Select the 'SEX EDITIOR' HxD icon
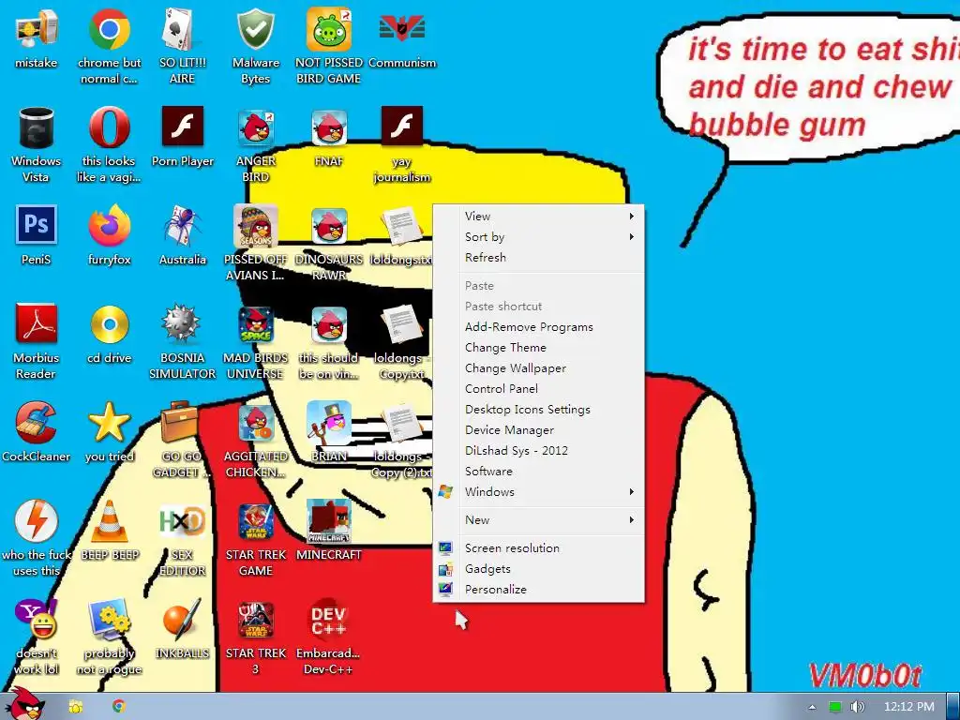This screenshot has width=960, height=720. 183,538
